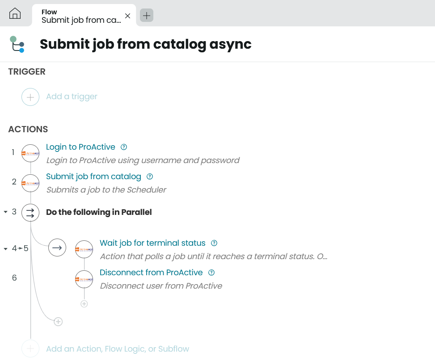Select Do the following in Parallel step
The width and height of the screenshot is (435, 361).
(99, 212)
